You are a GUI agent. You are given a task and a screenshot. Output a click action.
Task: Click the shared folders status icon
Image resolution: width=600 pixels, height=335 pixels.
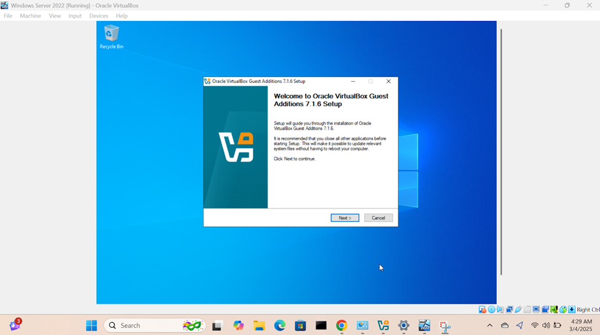click(527, 309)
